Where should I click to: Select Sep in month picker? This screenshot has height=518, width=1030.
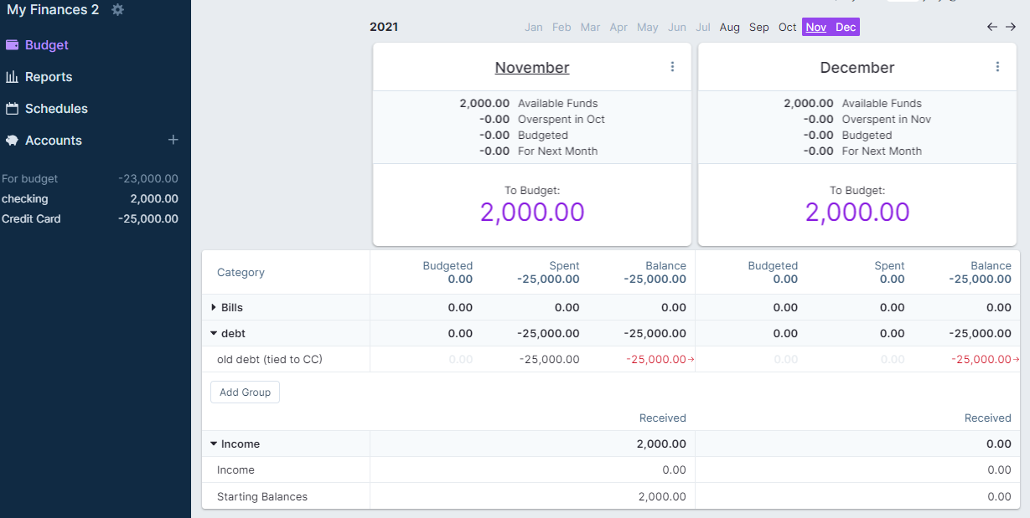[759, 28]
